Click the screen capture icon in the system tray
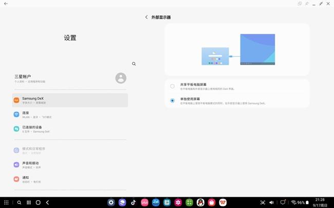The height and width of the screenshot is (208, 334). pos(263,202)
